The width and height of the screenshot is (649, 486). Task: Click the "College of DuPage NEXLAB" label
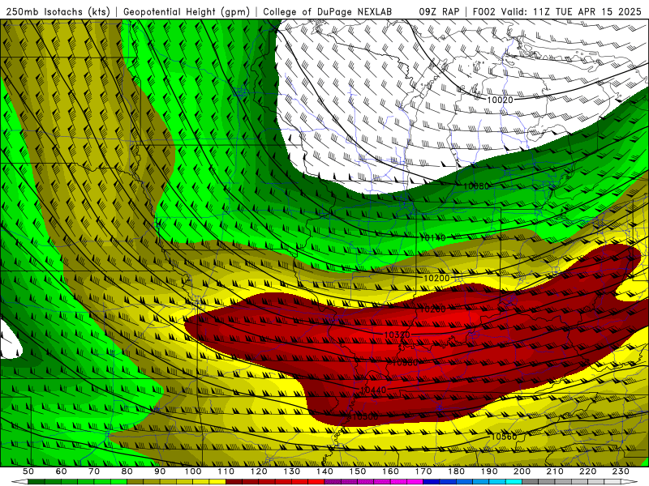[x=328, y=11]
